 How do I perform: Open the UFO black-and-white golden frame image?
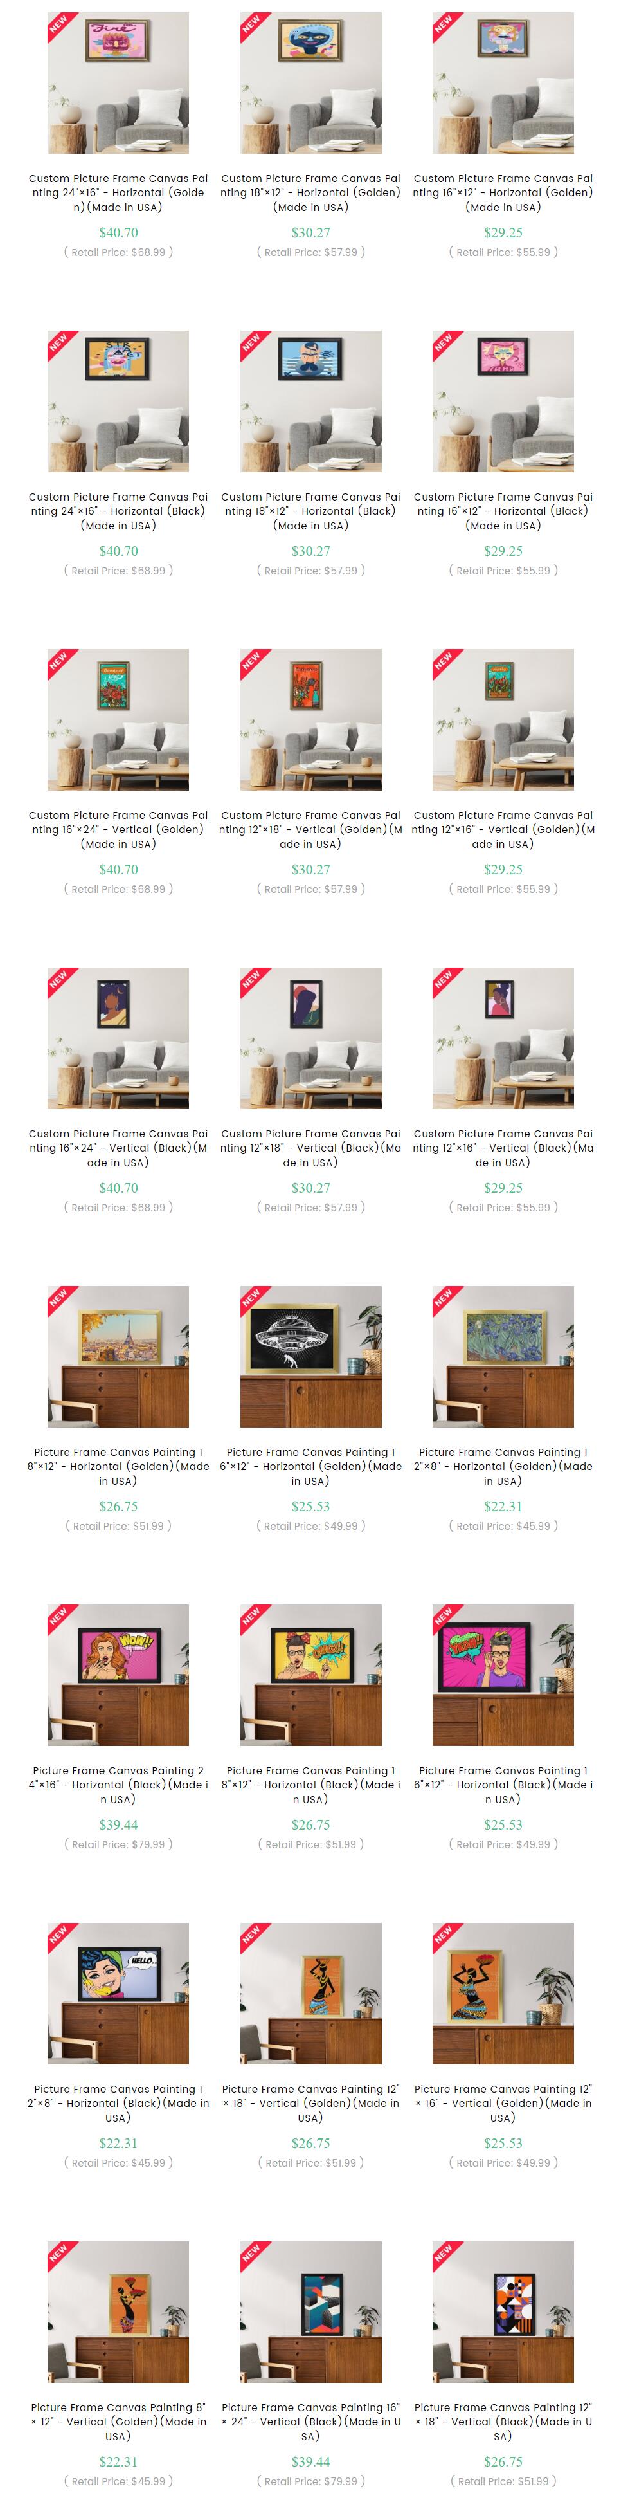point(310,1357)
